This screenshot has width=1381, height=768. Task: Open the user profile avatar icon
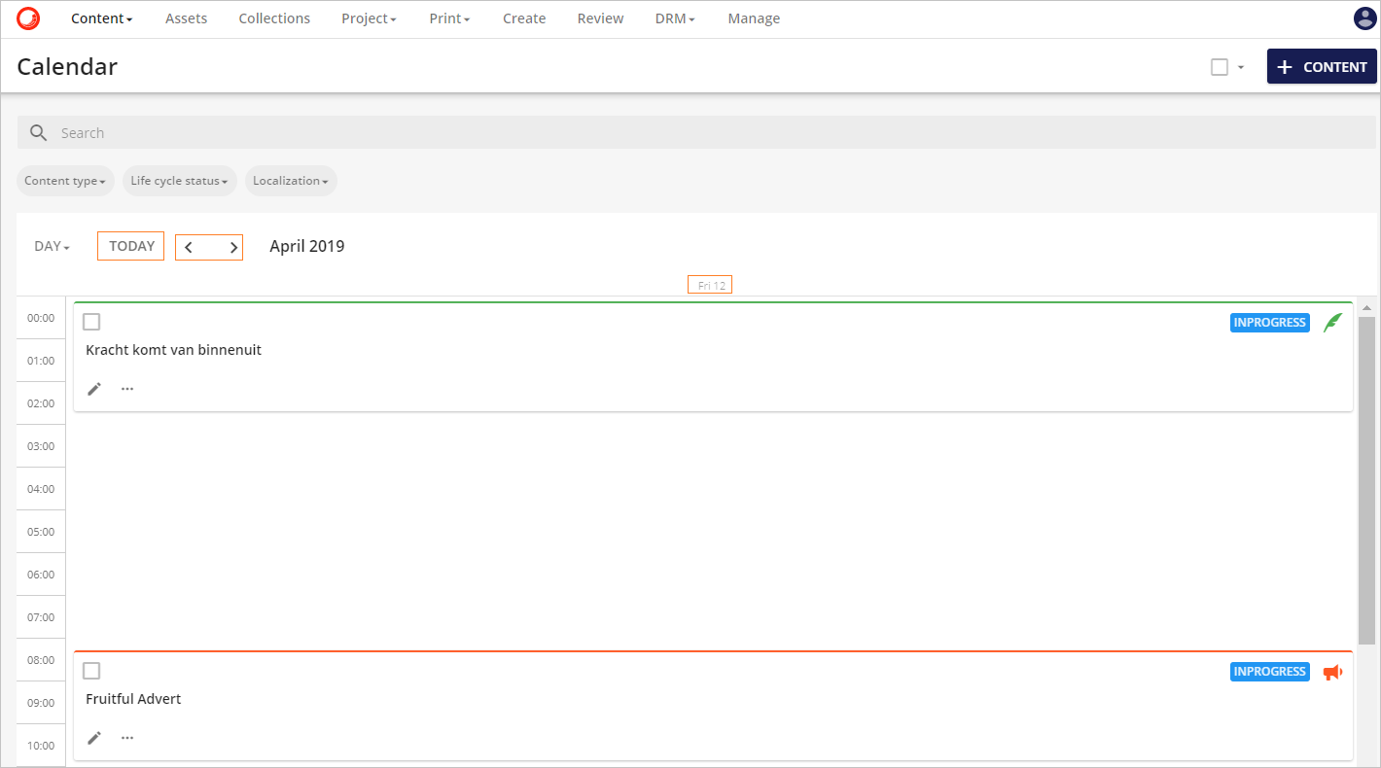[1364, 17]
